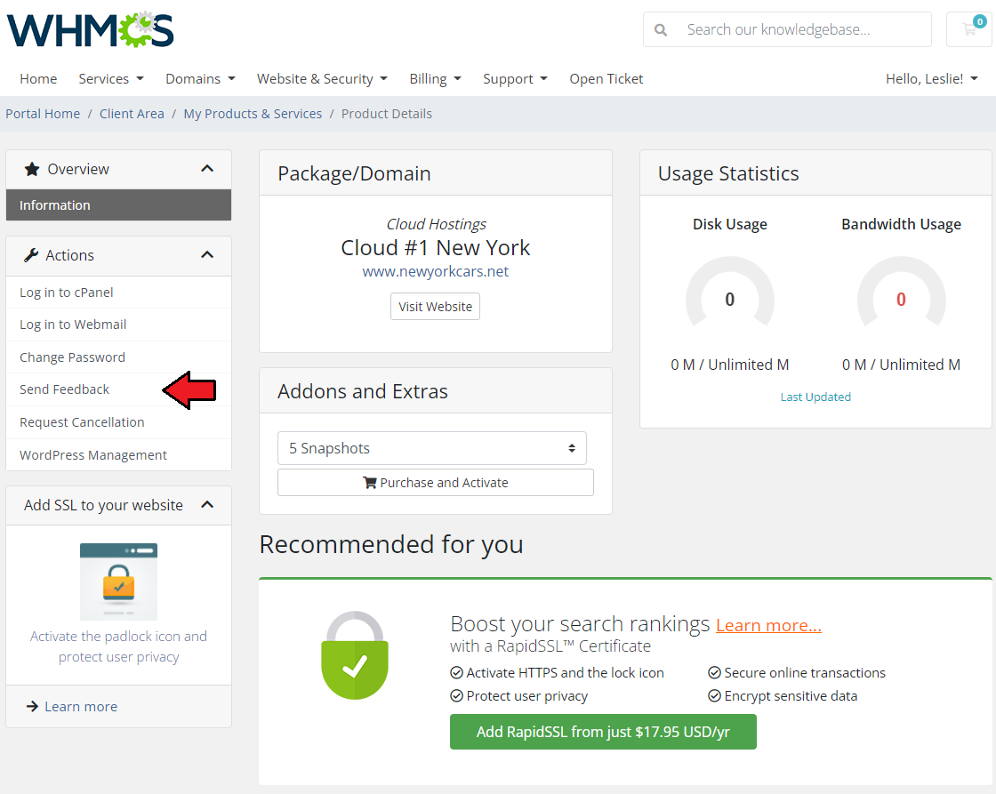Focus the knowledgebase search field
Image resolution: width=996 pixels, height=794 pixels.
pyautogui.click(x=788, y=29)
